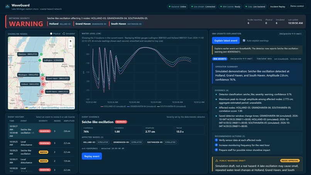The width and height of the screenshot is (311, 175).
Task: Toggle HOLLAND-03 series in chart legend
Action: (x=113, y=107)
